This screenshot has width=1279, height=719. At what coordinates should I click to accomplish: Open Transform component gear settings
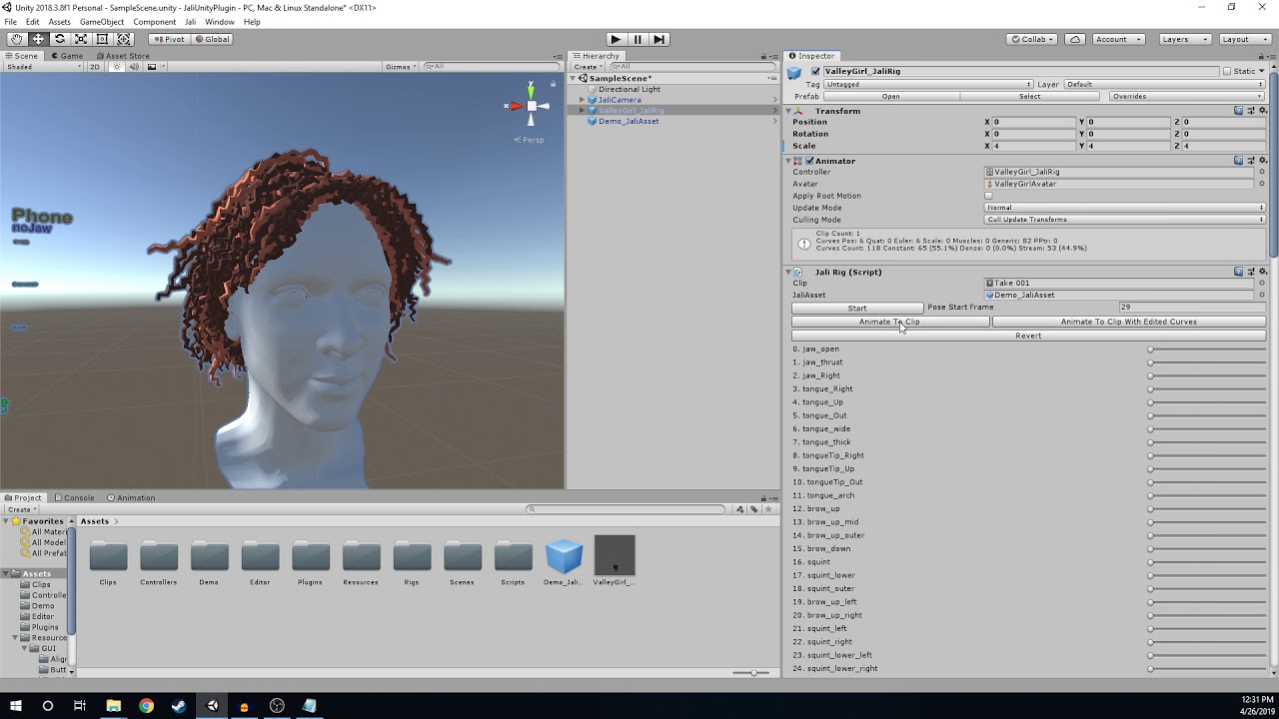coord(1261,111)
